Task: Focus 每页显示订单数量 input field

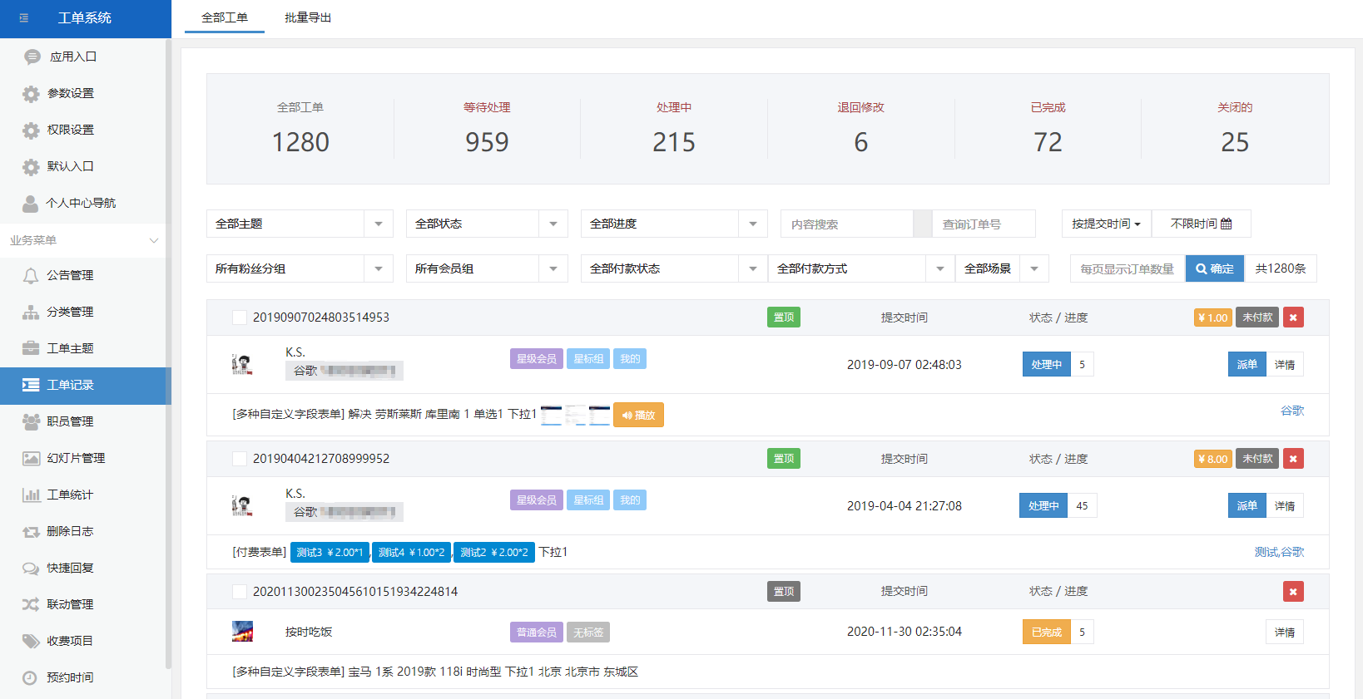Action: (1128, 268)
